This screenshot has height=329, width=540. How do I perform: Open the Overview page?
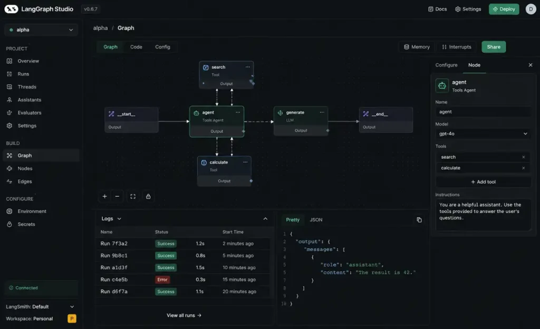point(28,61)
